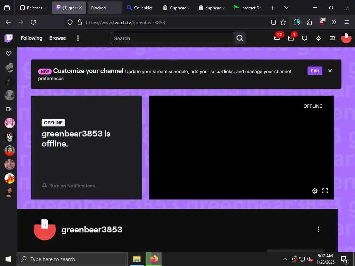Open the inbox icon with badge 1

(x=291, y=38)
